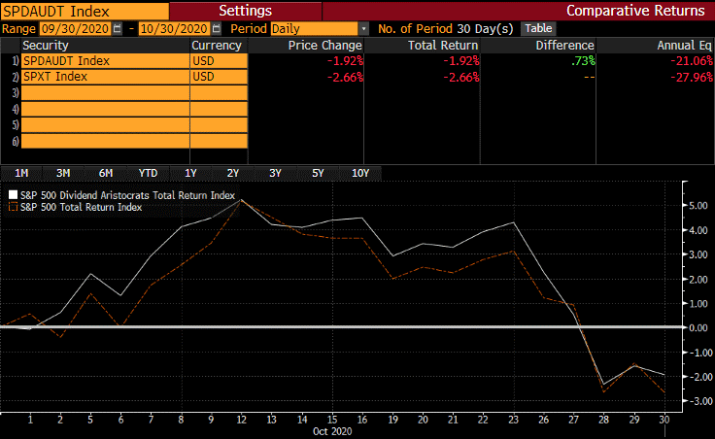Click the 0.00 value on chart y-axis
The image size is (715, 439).
pyautogui.click(x=698, y=327)
